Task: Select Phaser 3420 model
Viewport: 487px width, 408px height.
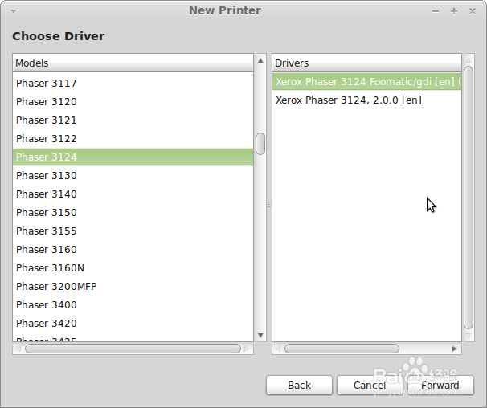Action: point(133,323)
